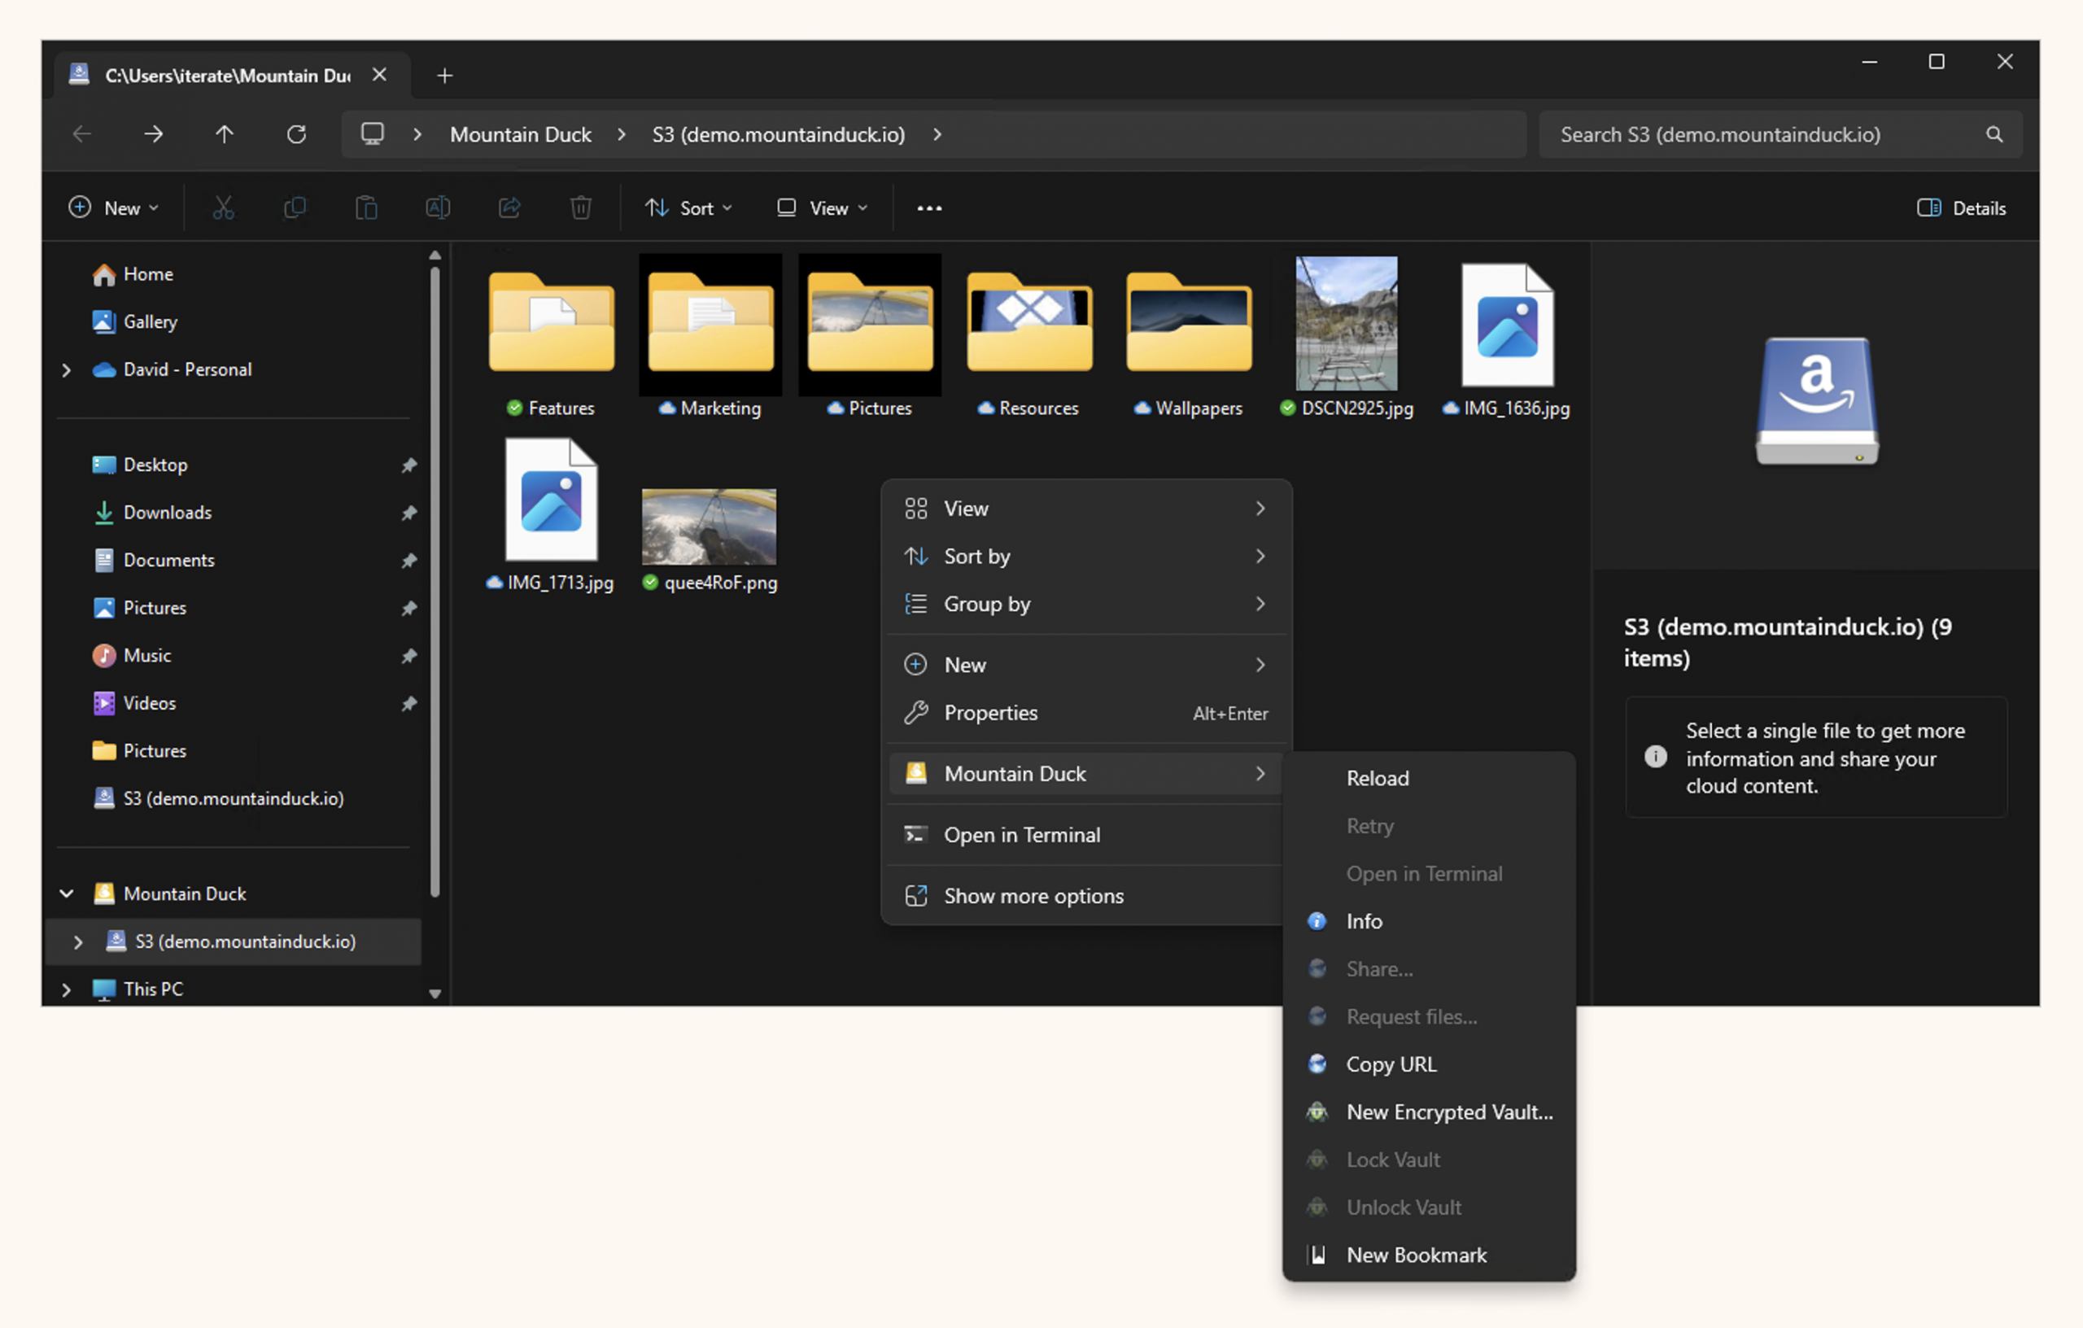
Task: Open a new tab with the plus button
Action: [x=444, y=75]
